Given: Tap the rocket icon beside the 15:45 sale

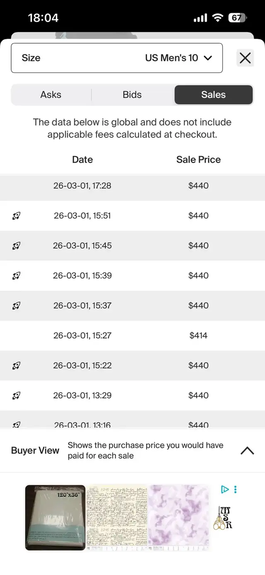Looking at the screenshot, I should pyautogui.click(x=16, y=246).
